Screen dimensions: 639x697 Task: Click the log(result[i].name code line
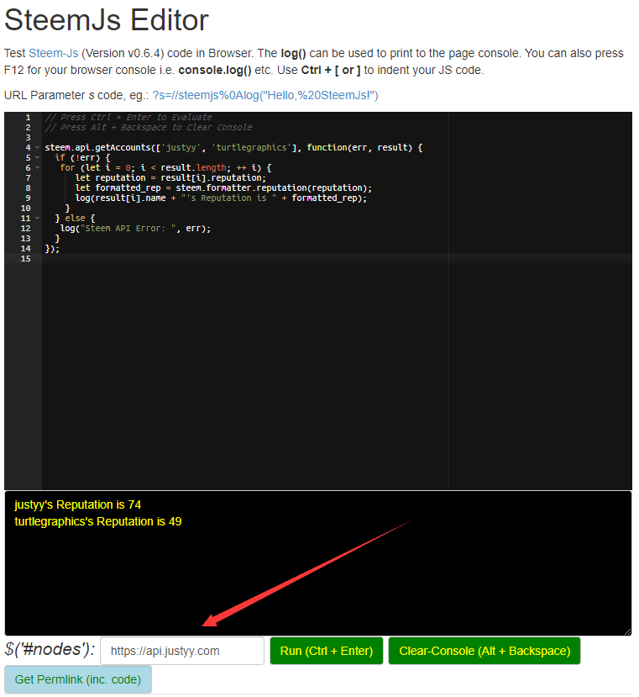(x=221, y=198)
